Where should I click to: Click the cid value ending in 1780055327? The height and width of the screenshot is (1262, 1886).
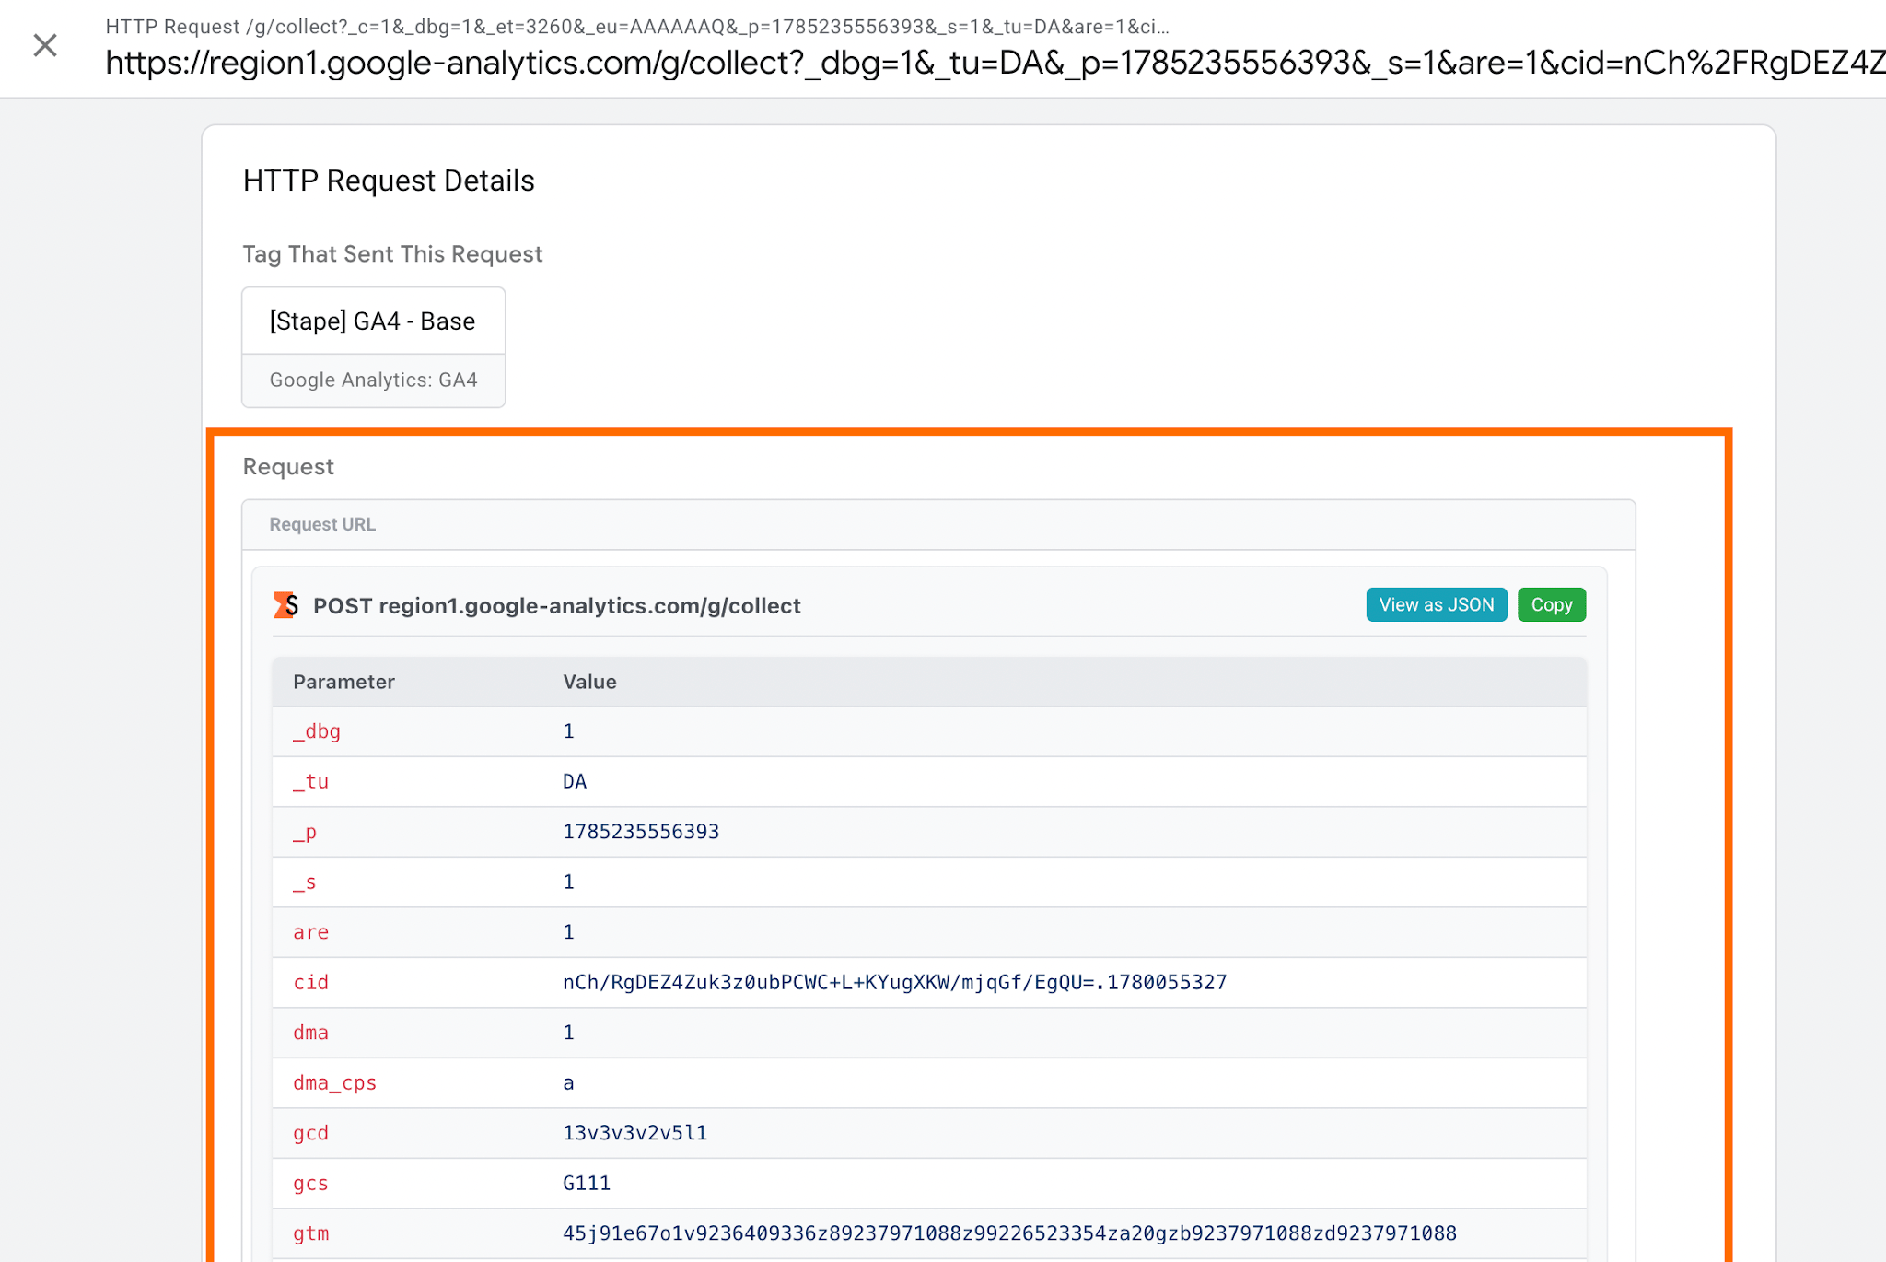tap(894, 983)
